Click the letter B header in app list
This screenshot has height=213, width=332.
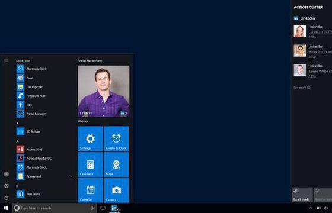pyautogui.click(x=17, y=186)
